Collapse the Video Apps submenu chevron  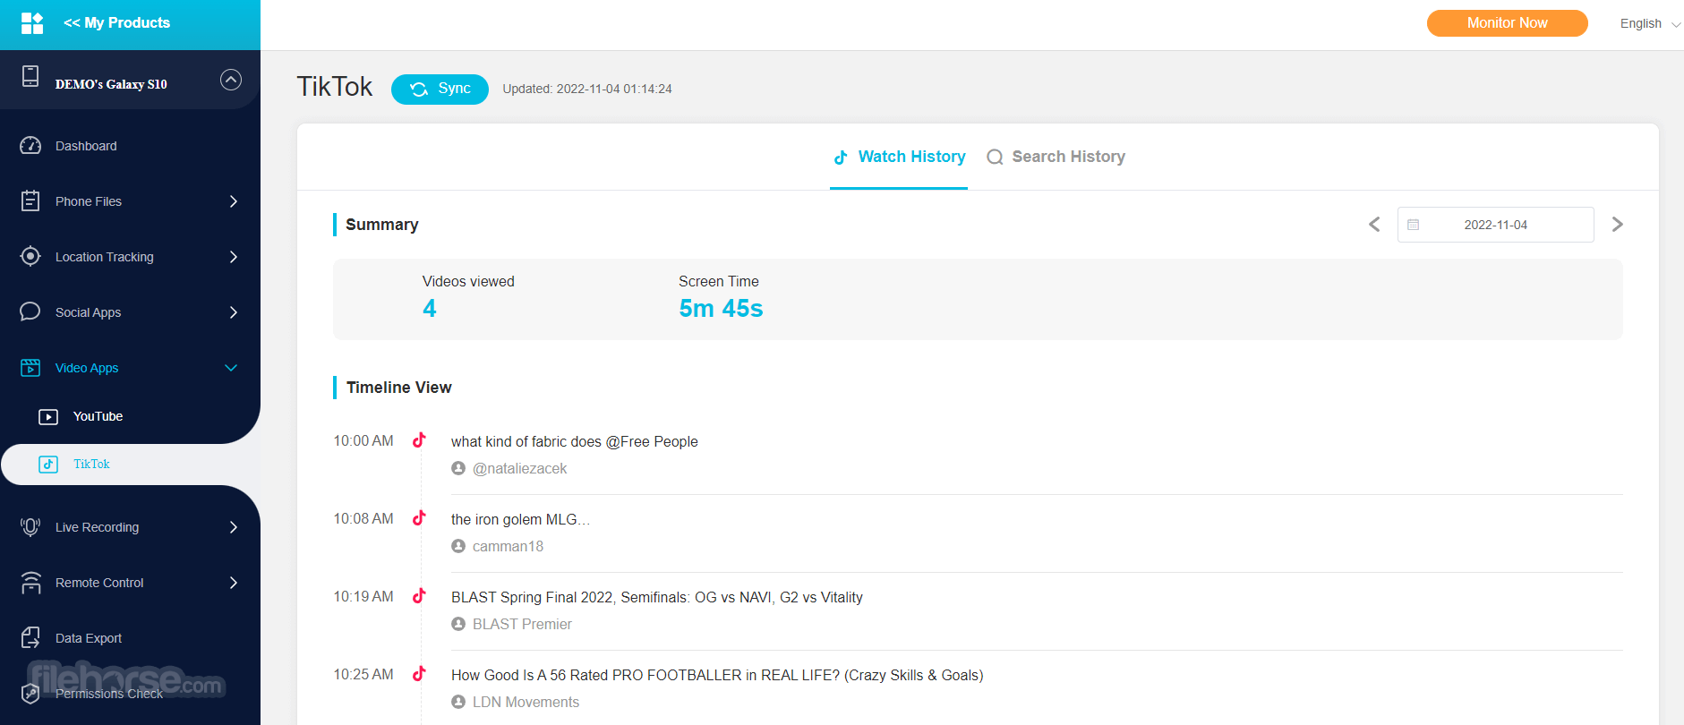(231, 368)
